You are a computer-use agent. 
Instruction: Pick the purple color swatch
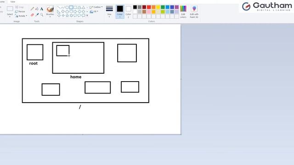click(x=176, y=7)
